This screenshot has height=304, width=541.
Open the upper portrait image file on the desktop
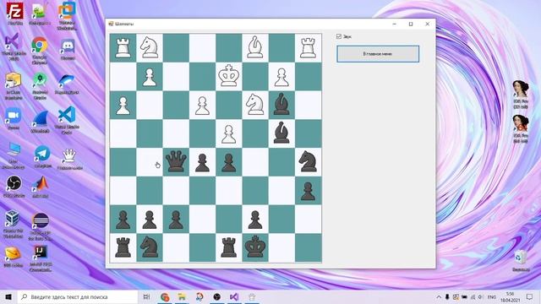(521, 94)
